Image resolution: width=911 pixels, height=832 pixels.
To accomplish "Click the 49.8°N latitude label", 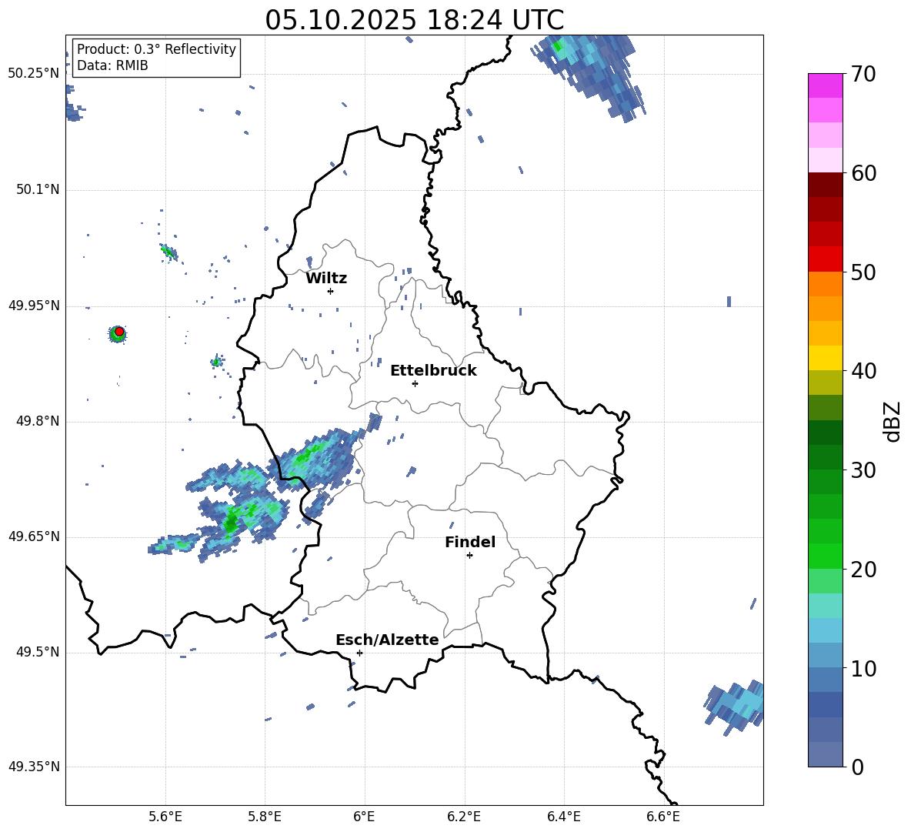I will click(38, 421).
